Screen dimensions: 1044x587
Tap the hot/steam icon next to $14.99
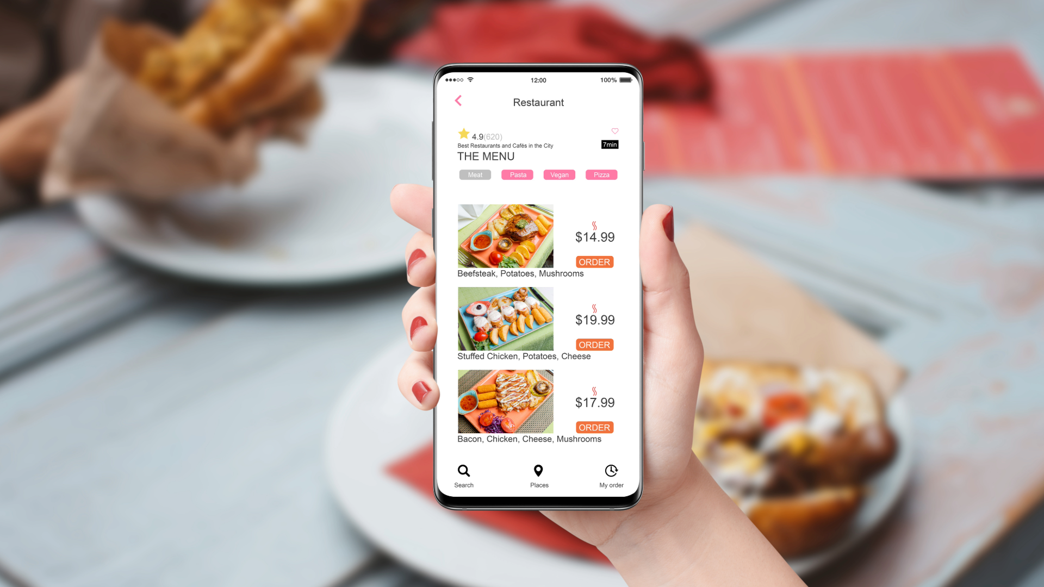click(594, 226)
